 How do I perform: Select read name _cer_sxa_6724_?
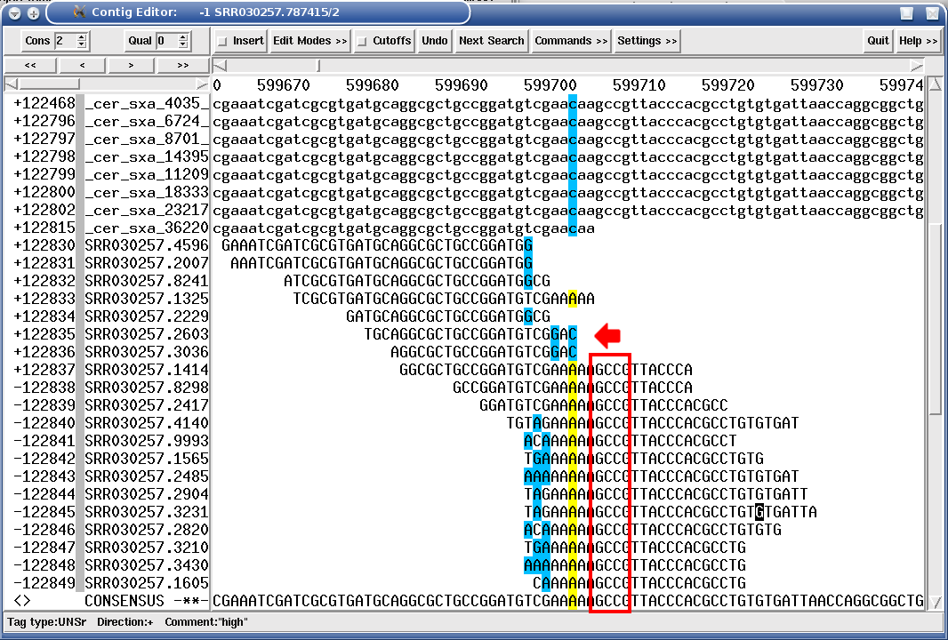click(x=147, y=121)
